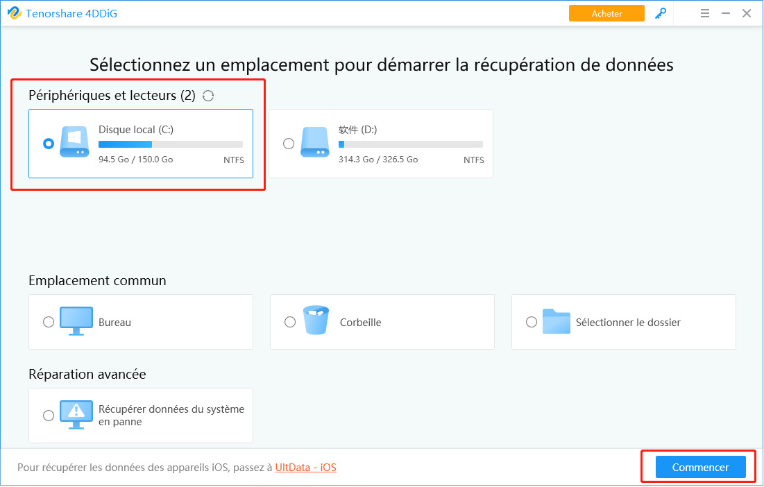Click the Bureau monitor icon
764x487 pixels.
(76, 321)
